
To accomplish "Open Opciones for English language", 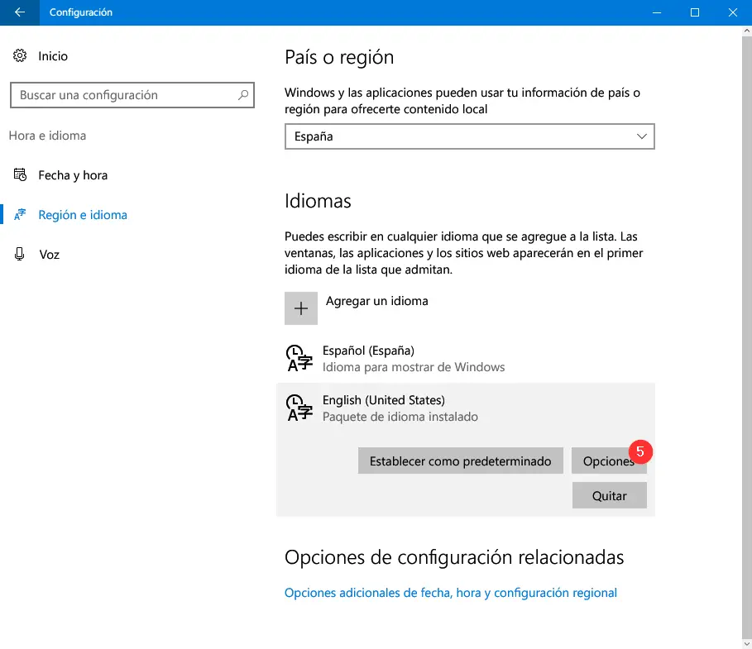I will coord(609,461).
